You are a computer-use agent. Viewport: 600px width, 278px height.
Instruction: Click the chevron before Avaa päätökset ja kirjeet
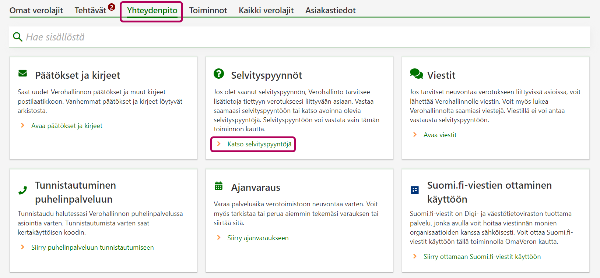[x=23, y=125]
